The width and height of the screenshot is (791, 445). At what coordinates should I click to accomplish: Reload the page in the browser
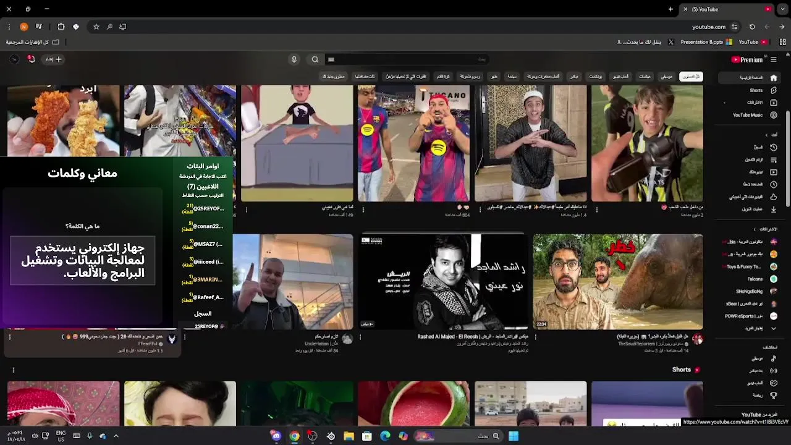(752, 27)
